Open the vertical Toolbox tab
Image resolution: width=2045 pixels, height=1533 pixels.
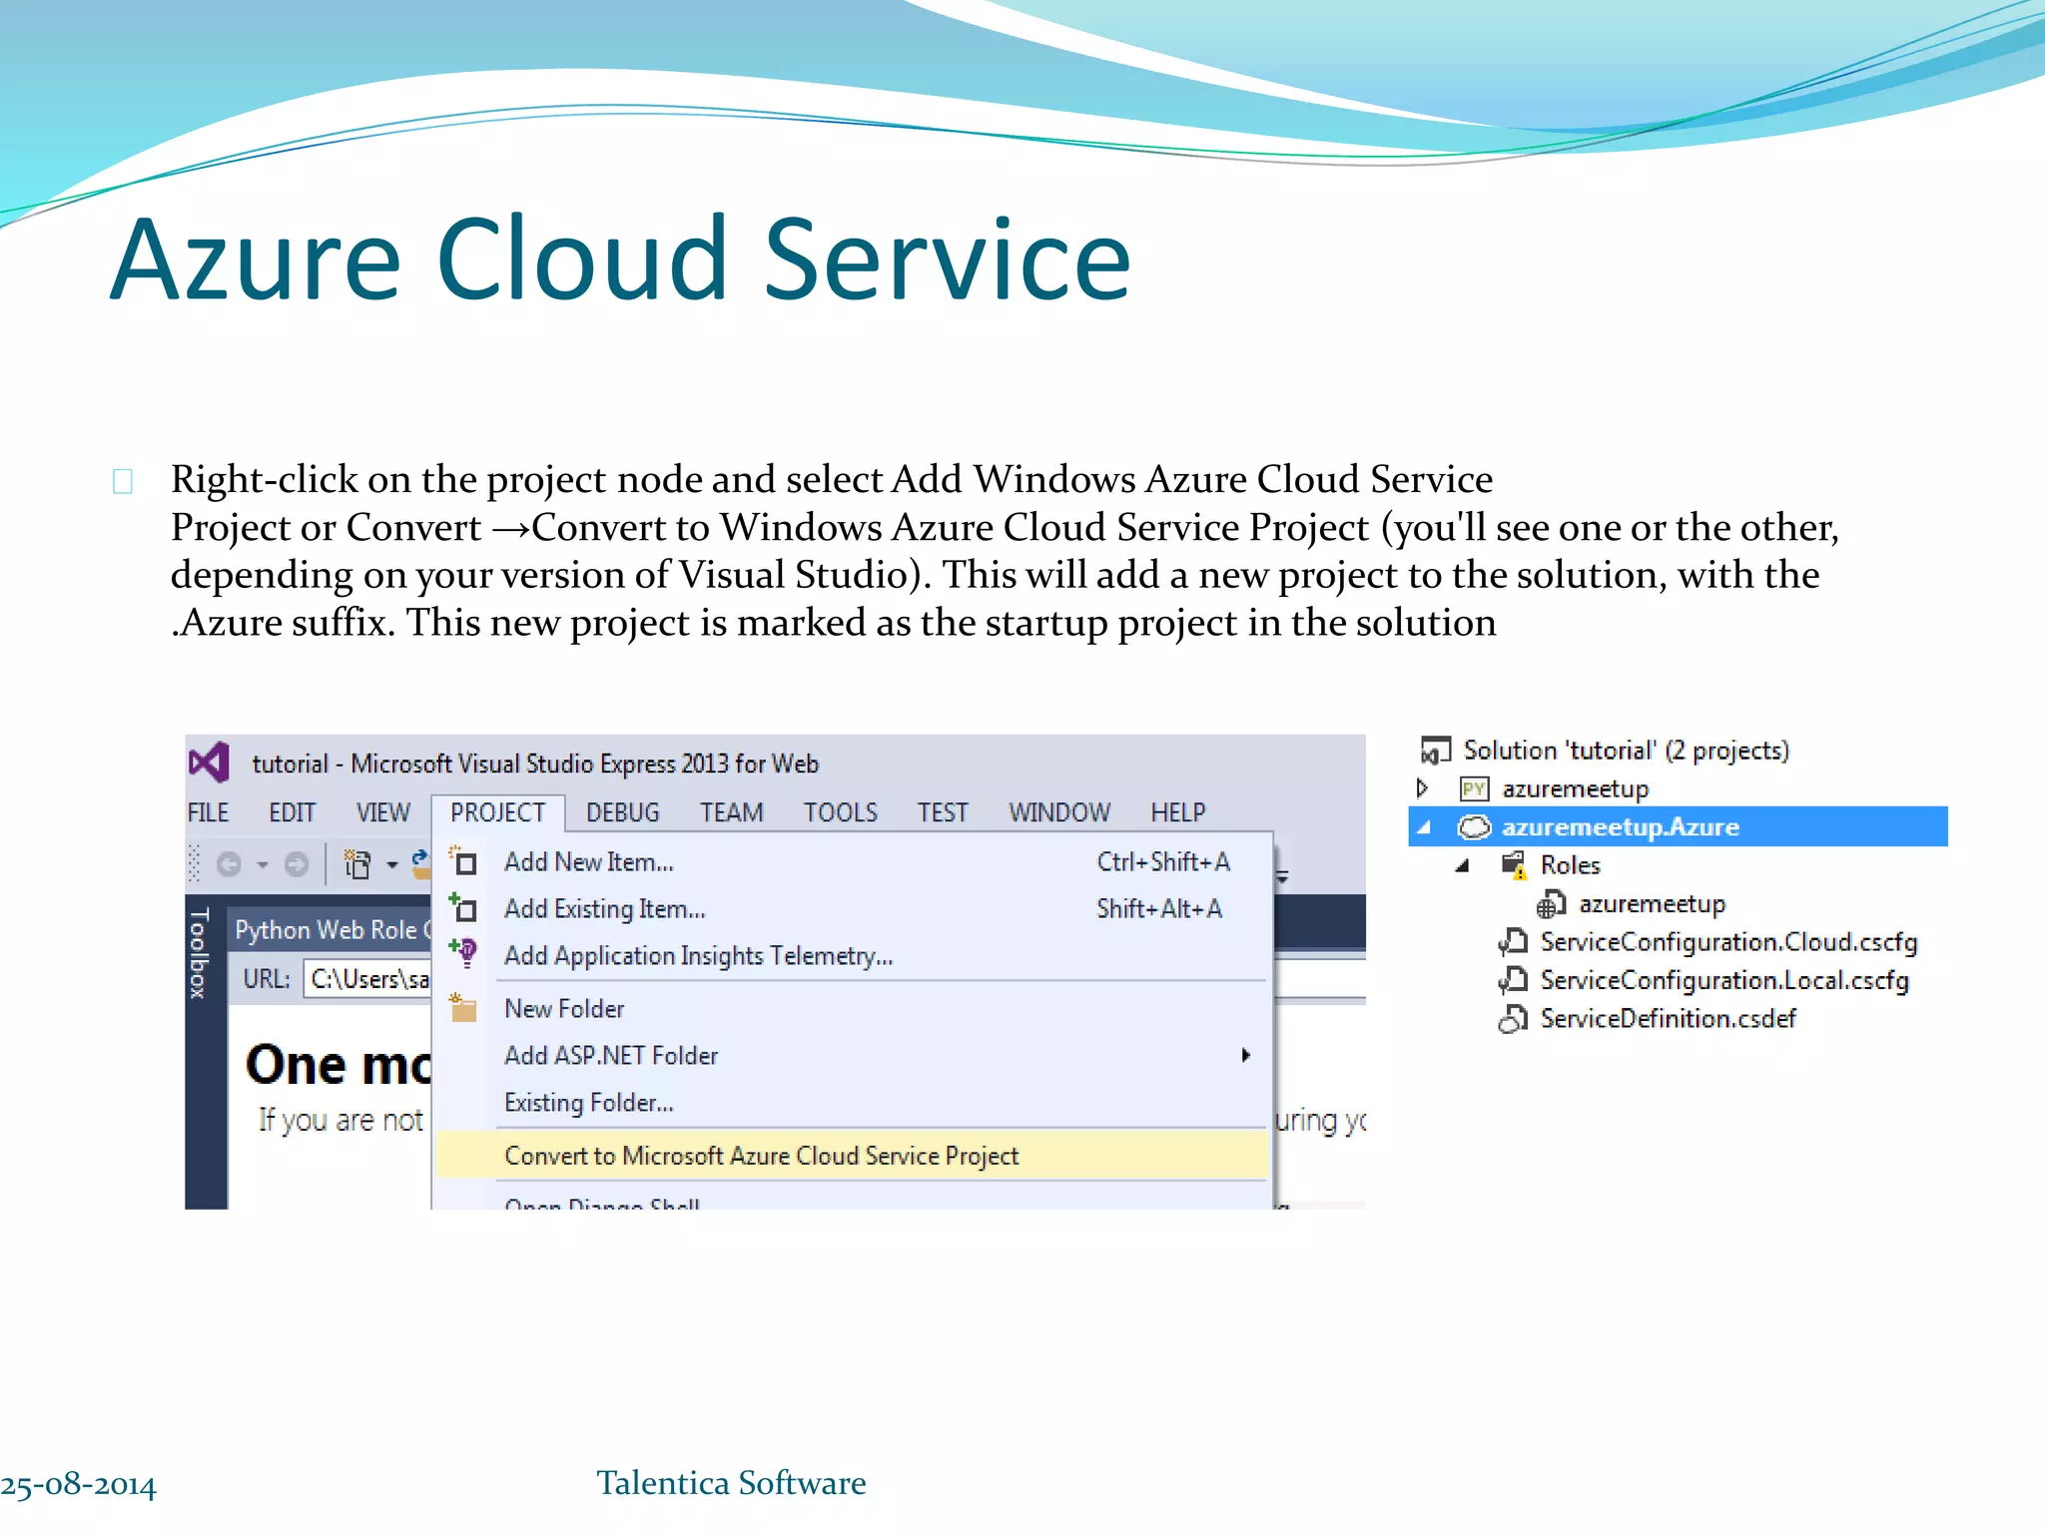pyautogui.click(x=199, y=952)
